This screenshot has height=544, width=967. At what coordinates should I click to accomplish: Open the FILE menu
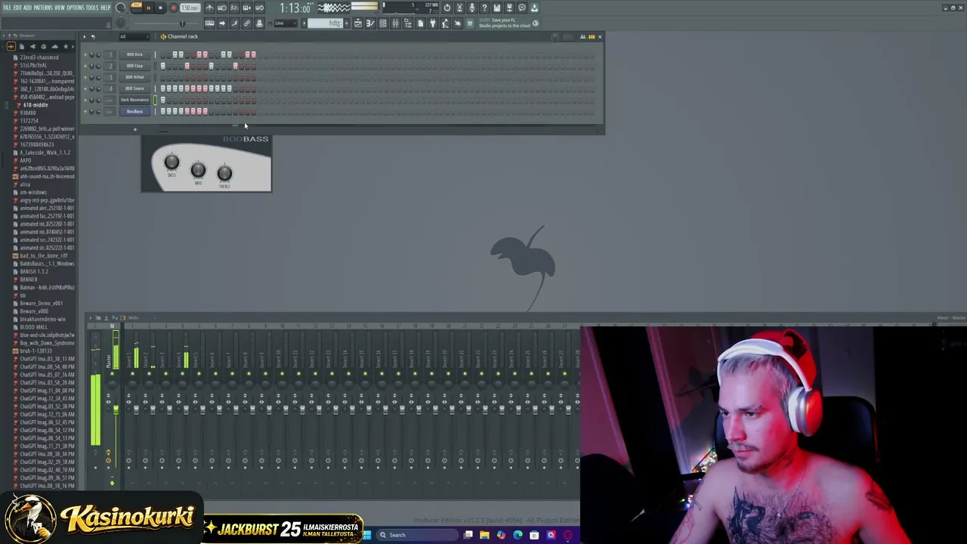point(7,8)
